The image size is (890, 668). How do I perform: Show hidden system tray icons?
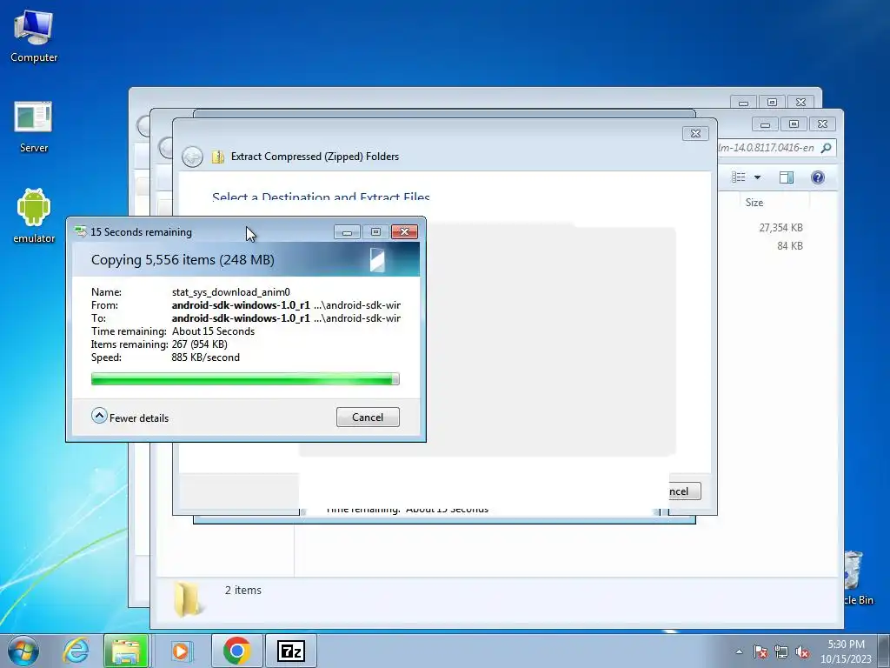[739, 651]
